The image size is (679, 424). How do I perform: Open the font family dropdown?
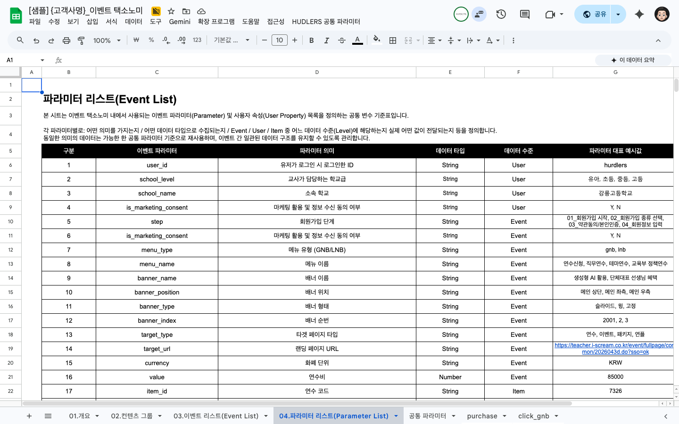tap(232, 41)
